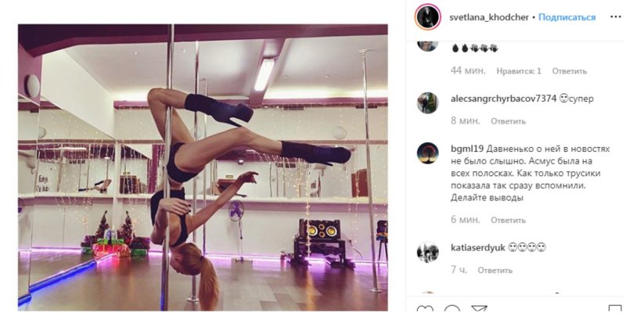
Task: Like the post with heart icon
Action: [x=424, y=309]
